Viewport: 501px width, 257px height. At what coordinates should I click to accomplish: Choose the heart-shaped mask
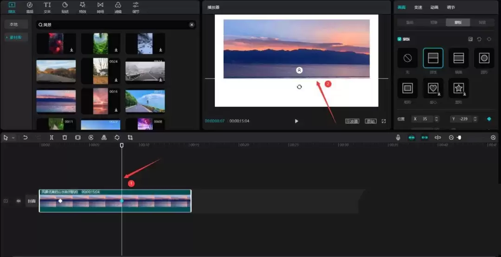(433, 87)
